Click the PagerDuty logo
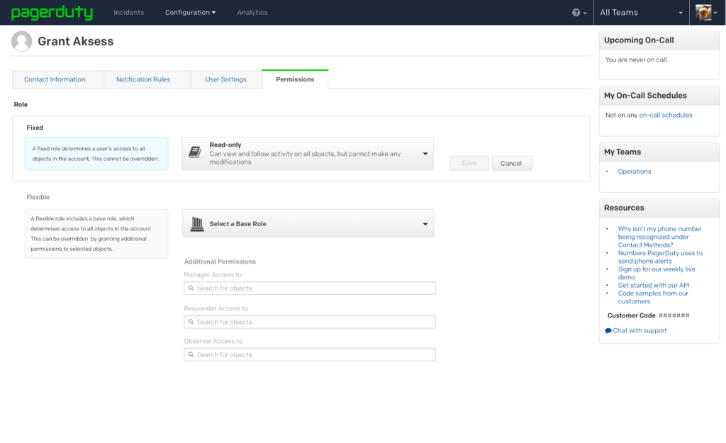This screenshot has height=443, width=726. pos(52,13)
